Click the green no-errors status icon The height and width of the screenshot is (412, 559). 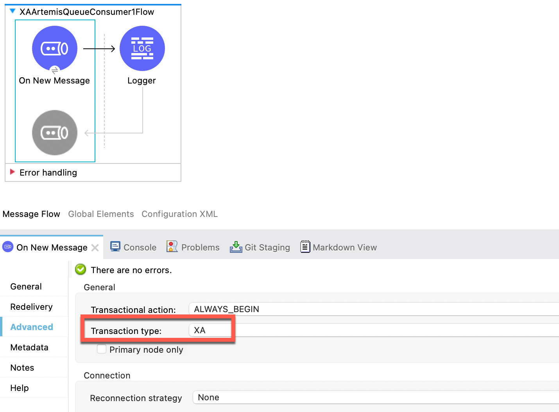81,270
